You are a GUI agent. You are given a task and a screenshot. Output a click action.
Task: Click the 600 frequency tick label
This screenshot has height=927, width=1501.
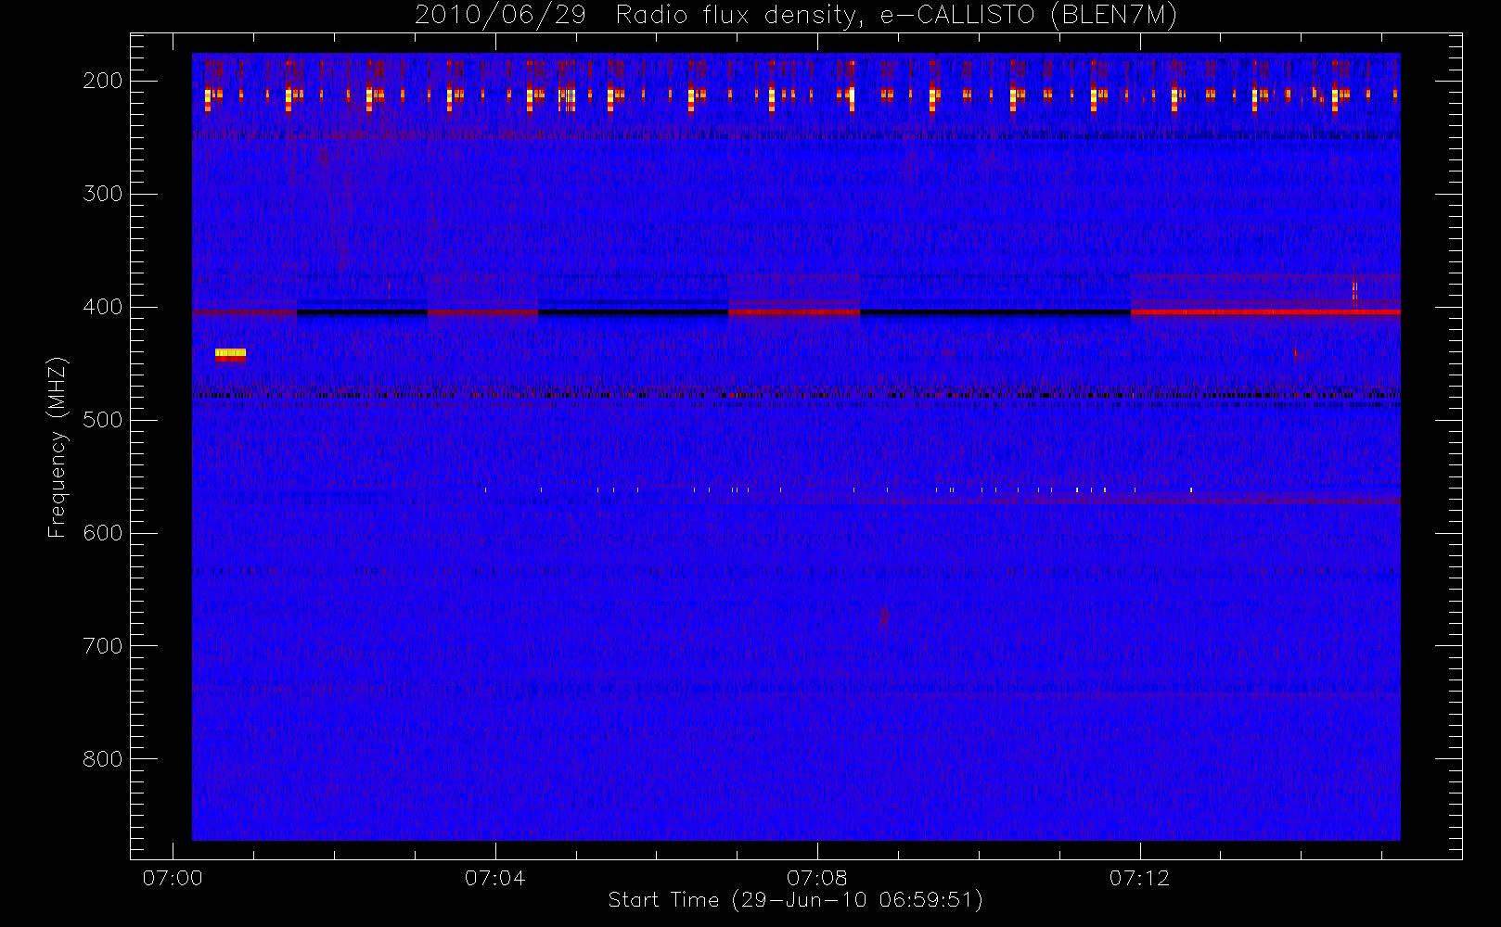point(103,533)
